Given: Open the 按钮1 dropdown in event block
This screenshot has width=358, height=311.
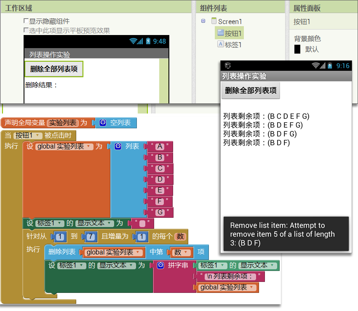Looking at the screenshot, I should pos(38,135).
